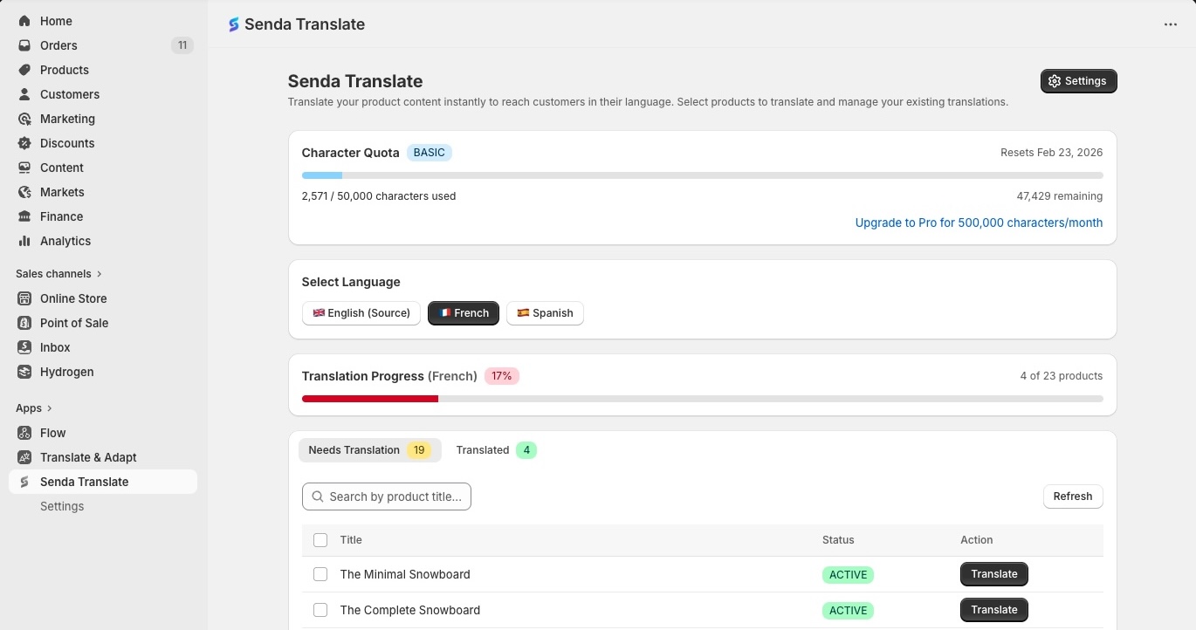The width and height of the screenshot is (1196, 630).
Task: Open Orders via its inbox icon
Action: [24, 45]
